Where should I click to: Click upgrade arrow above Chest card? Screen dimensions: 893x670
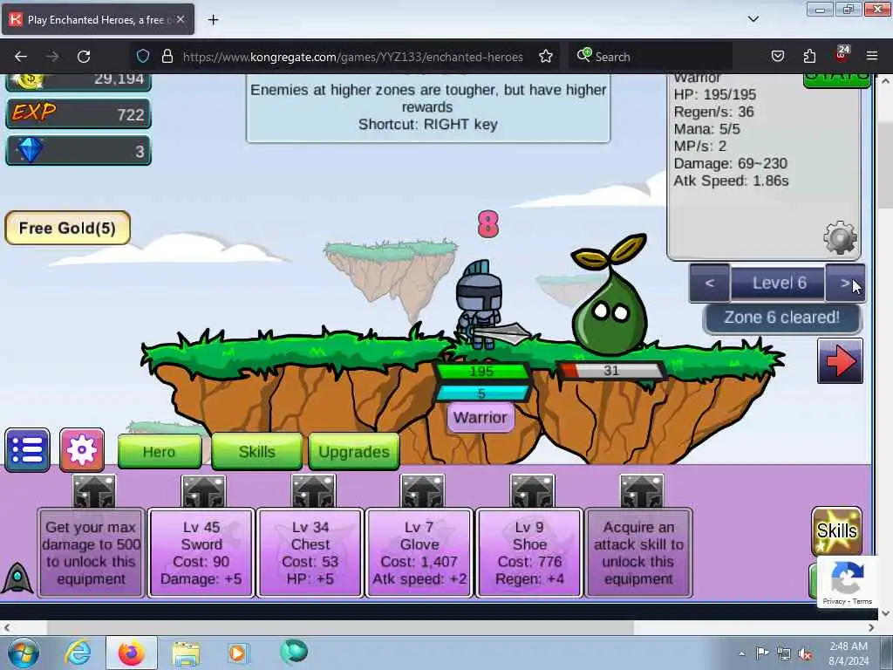pyautogui.click(x=313, y=490)
